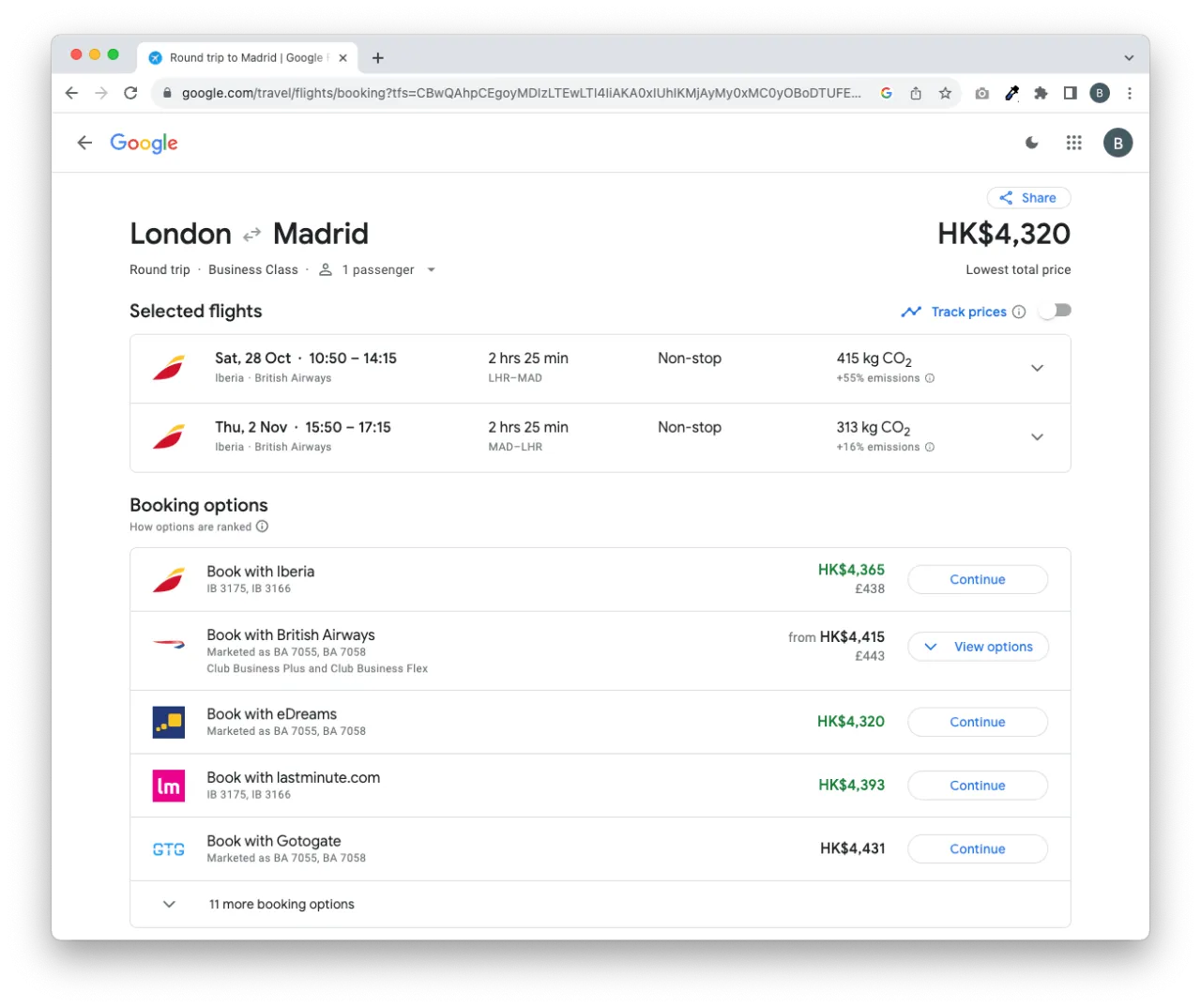Viewport: 1201px width, 1008px height.
Task: Click the HK$4,431 Gotogate price
Action: 852,848
